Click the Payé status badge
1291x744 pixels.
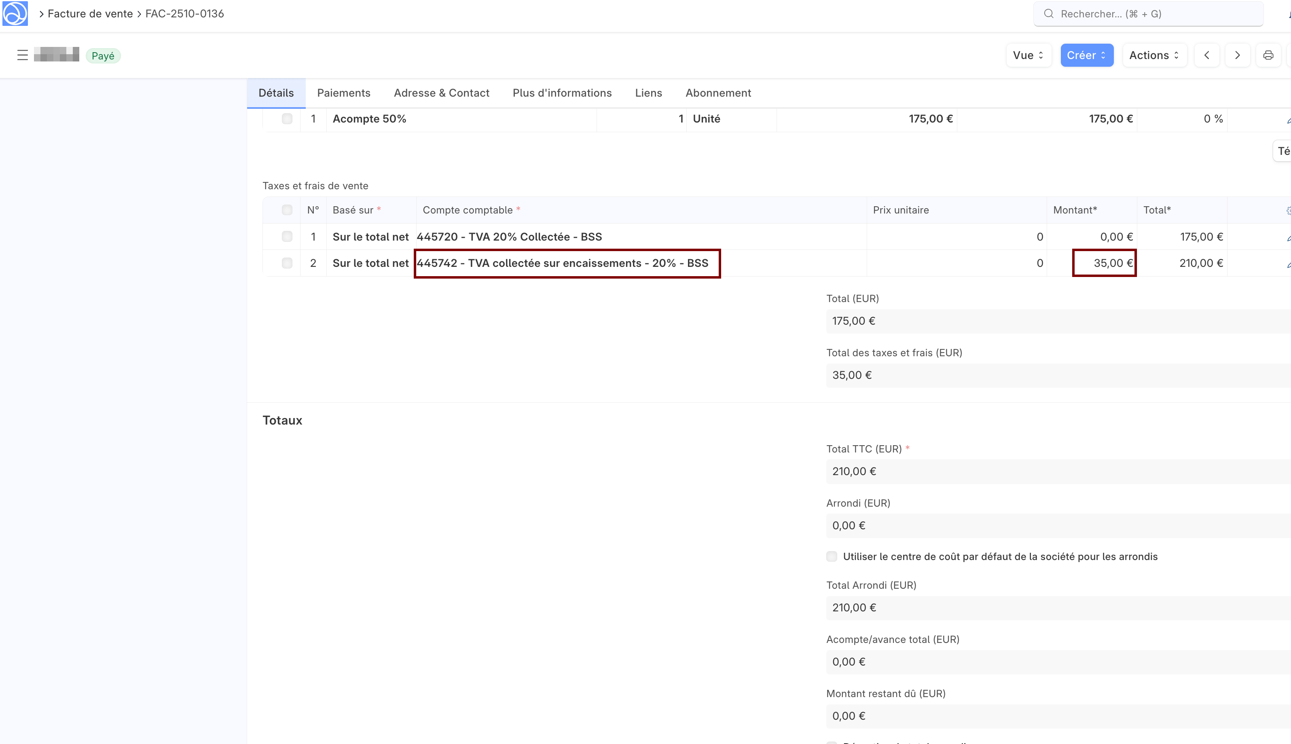[103, 56]
